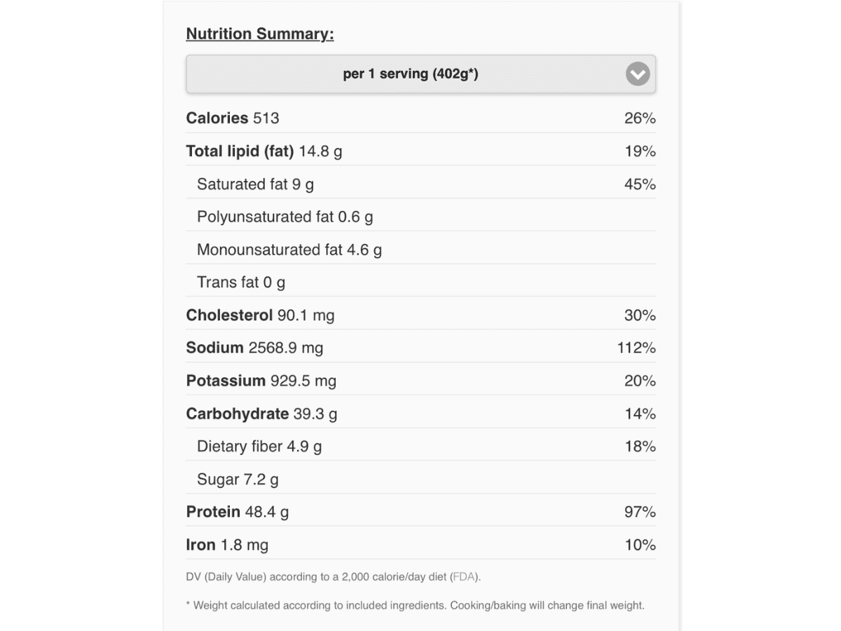Click the 112% sodium daily value
The height and width of the screenshot is (631, 841).
[x=636, y=348]
